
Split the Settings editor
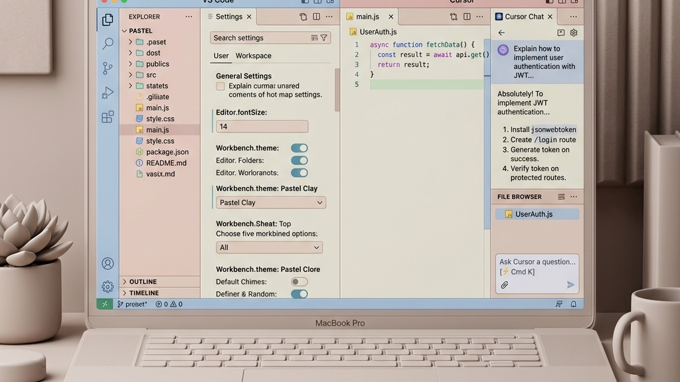[317, 17]
